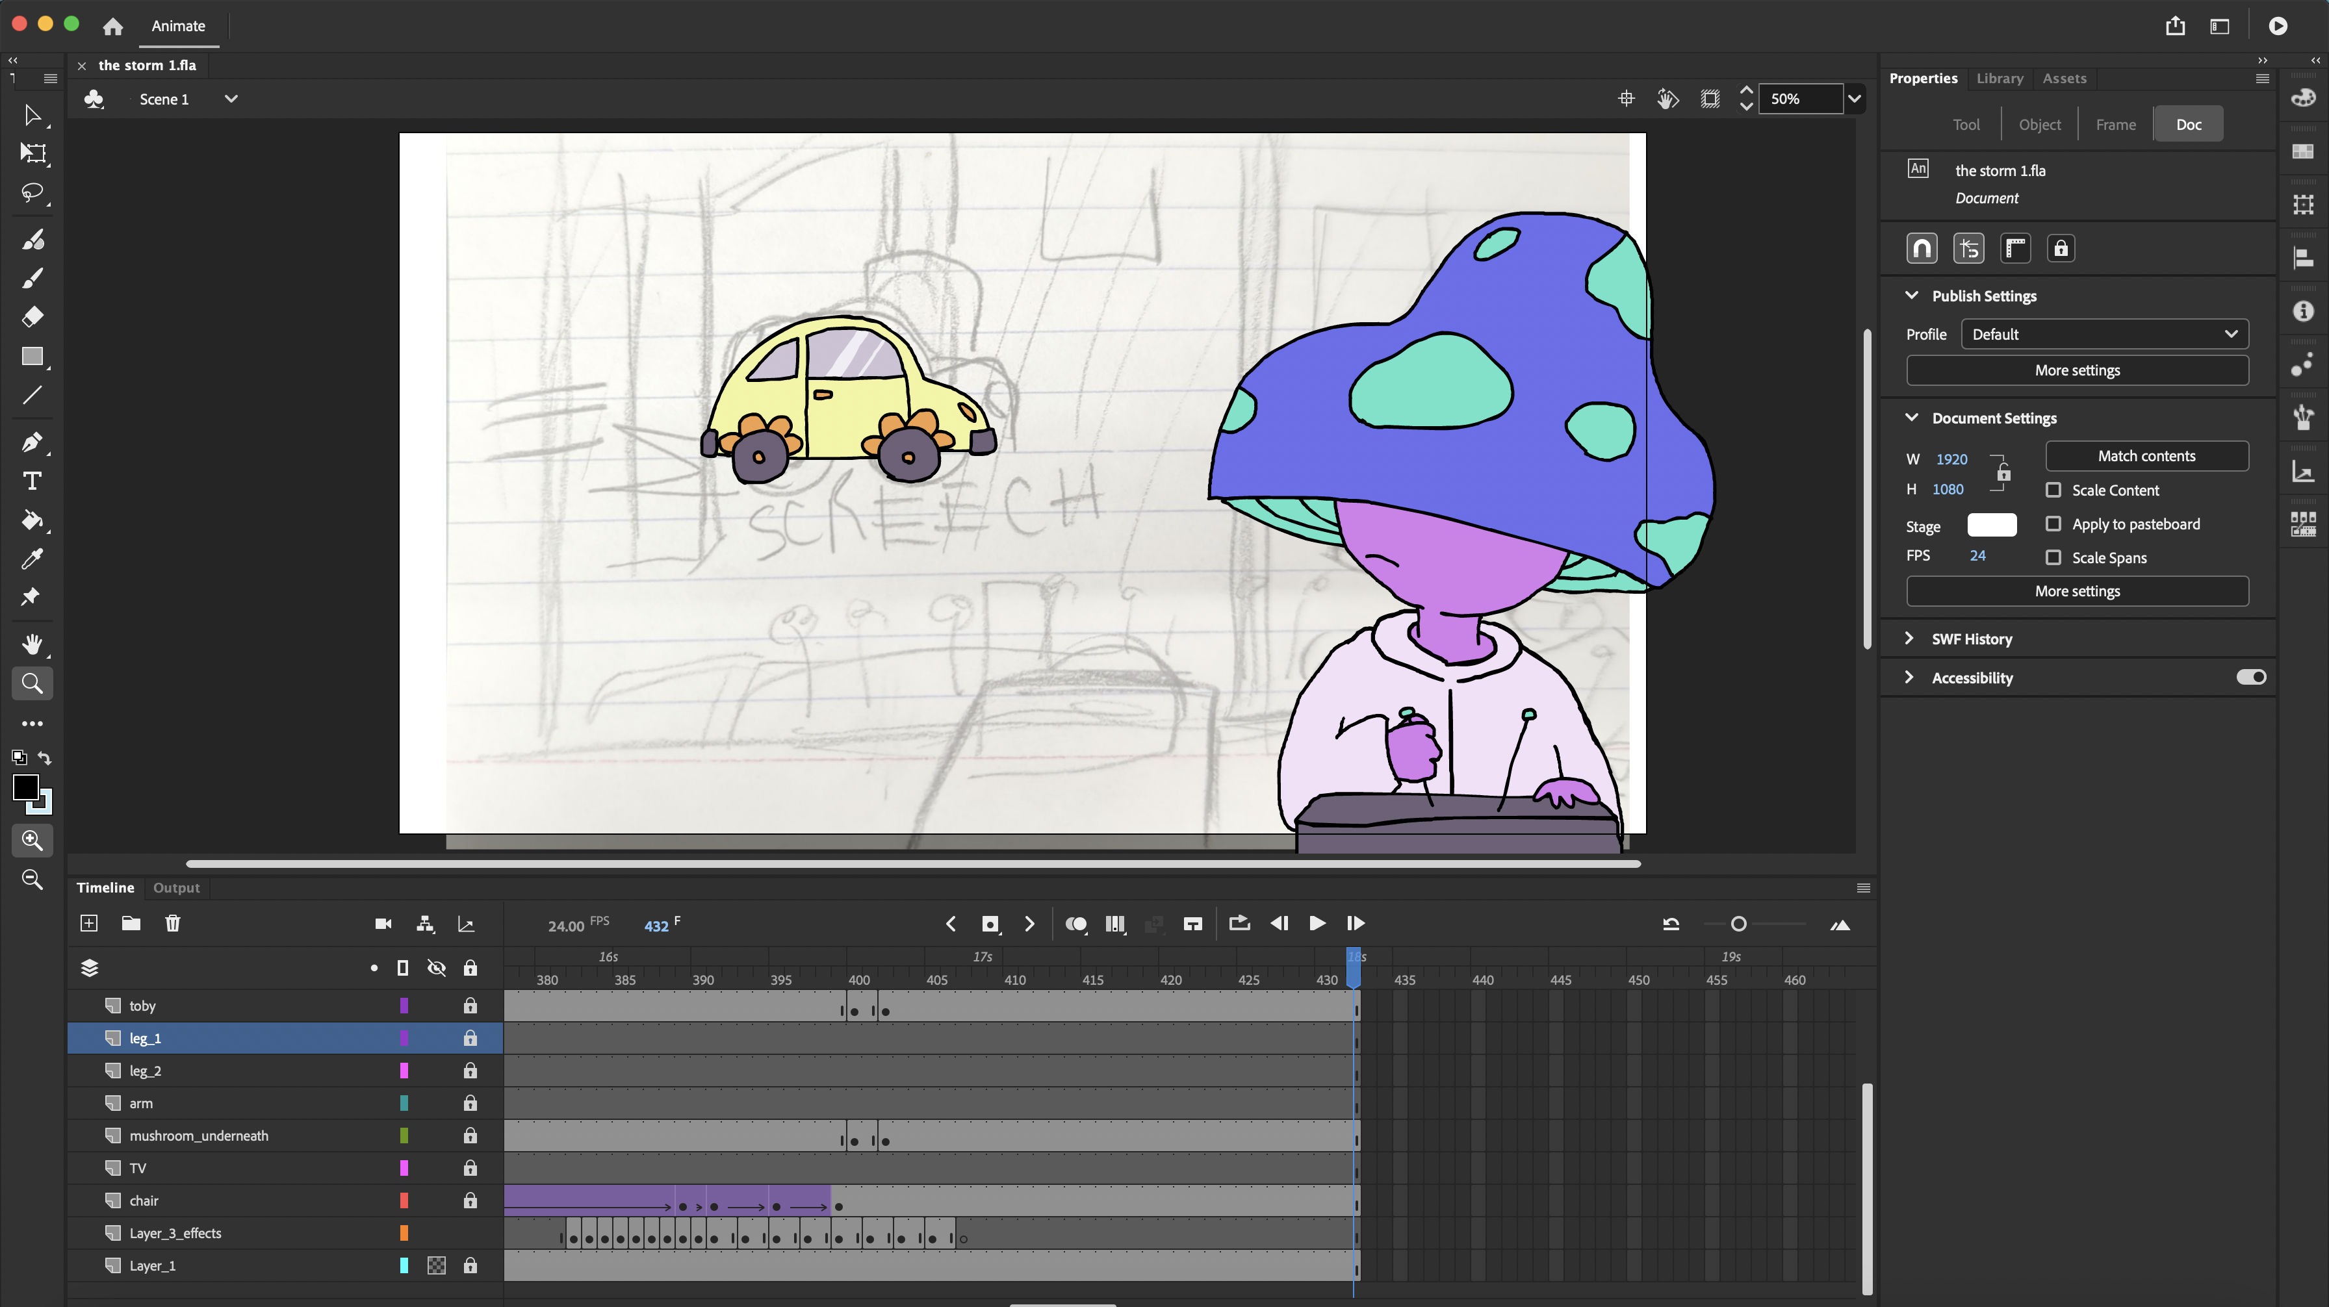Open the Stage color swatch

[x=1992, y=525]
